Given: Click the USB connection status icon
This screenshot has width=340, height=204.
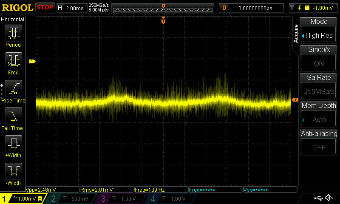Looking at the screenshot, I should [x=318, y=198].
